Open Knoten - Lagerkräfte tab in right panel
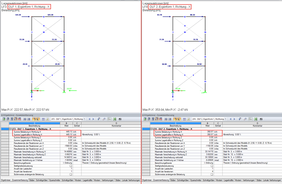 tap(225, 180)
